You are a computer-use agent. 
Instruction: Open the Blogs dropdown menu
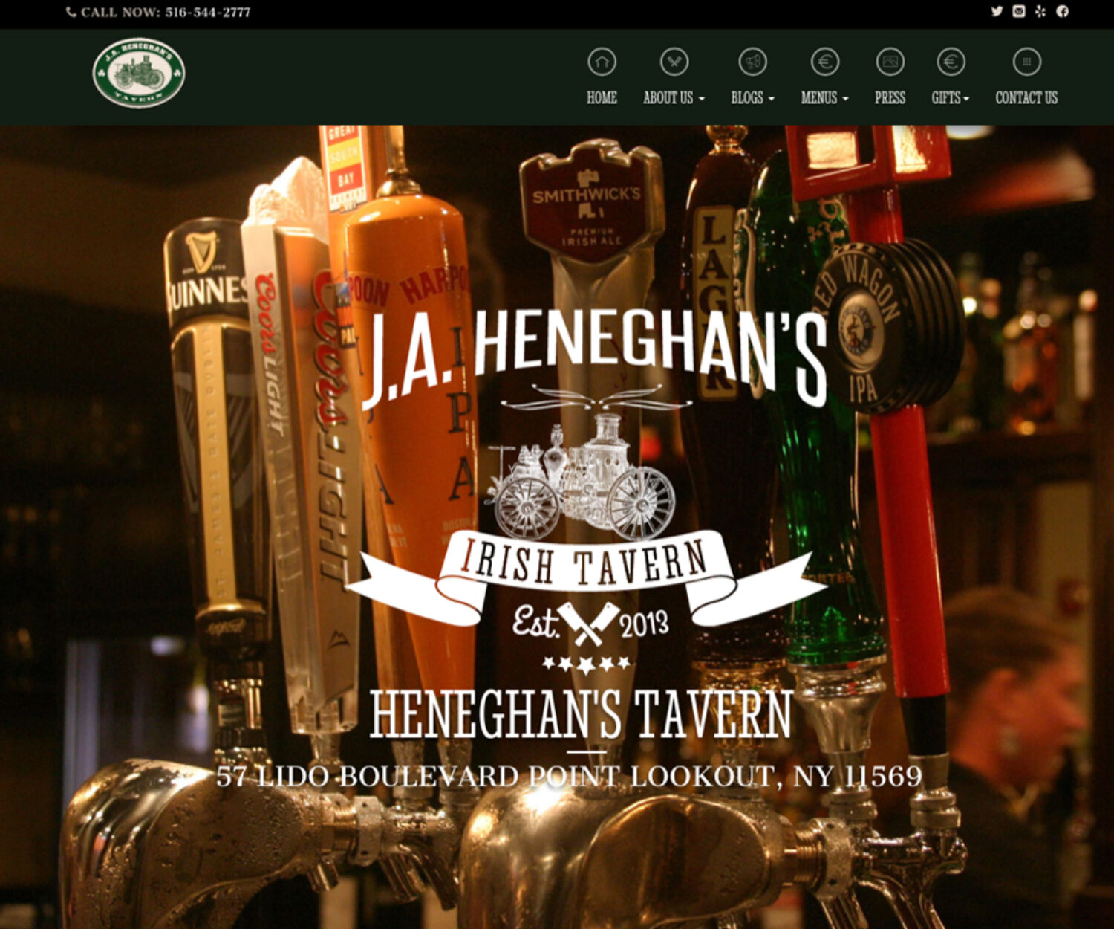click(x=752, y=98)
